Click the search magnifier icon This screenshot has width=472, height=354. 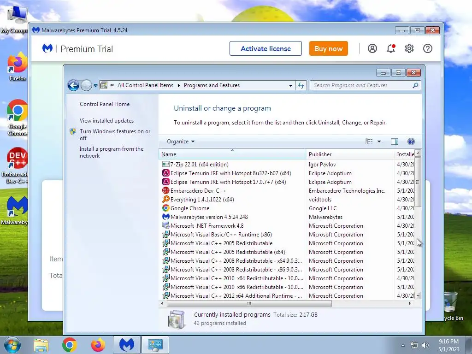click(415, 85)
